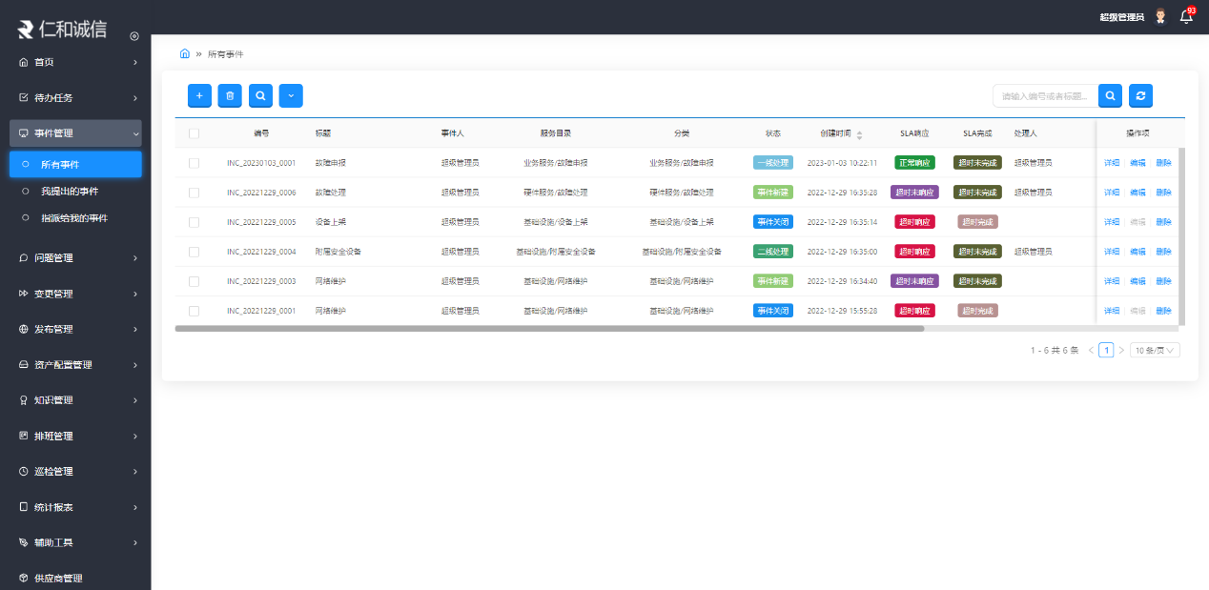Viewport: 1209px width, 590px height.
Task: Click the 辅助工具 tag icon
Action: [24, 542]
